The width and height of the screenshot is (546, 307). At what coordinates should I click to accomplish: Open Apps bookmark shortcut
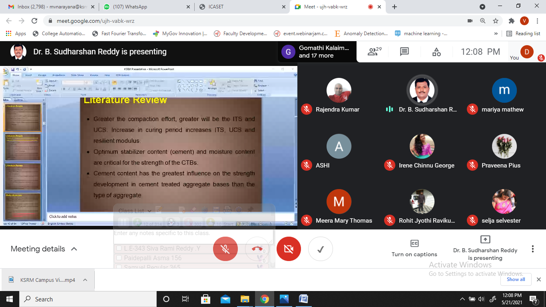16,34
